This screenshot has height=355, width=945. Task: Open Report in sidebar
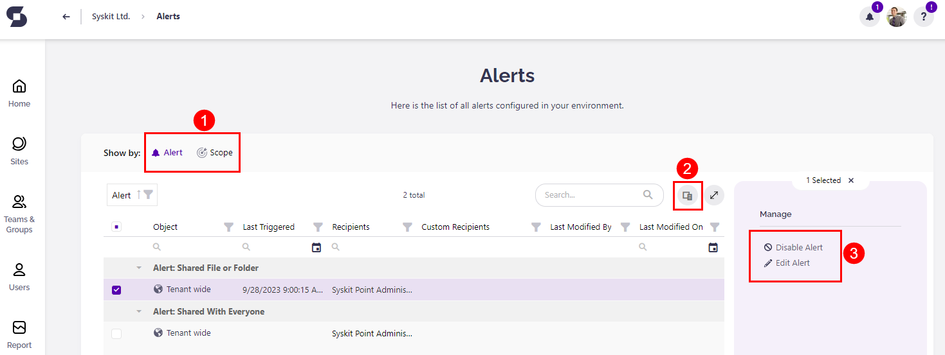[x=19, y=335]
